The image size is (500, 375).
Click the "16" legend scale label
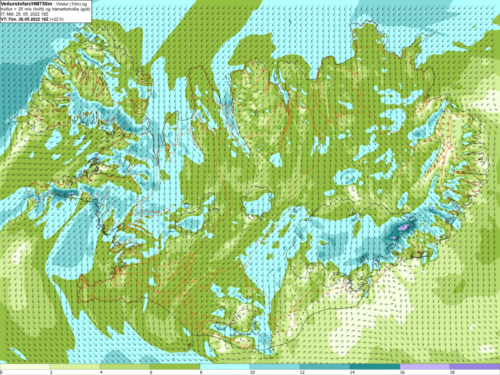[x=402, y=372]
